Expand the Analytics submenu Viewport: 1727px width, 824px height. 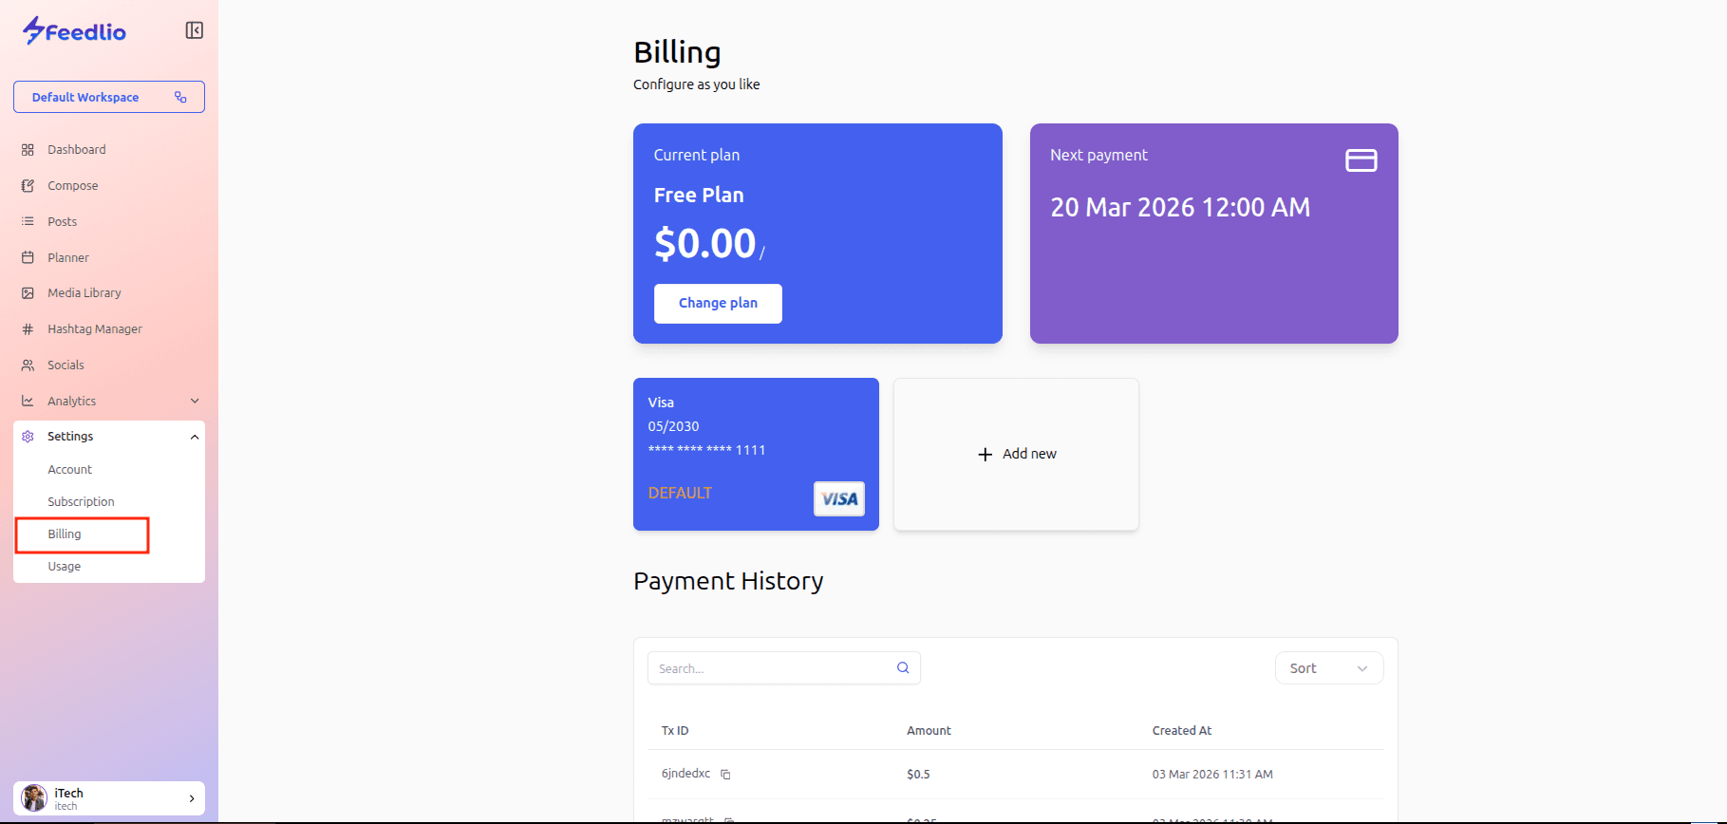195,401
